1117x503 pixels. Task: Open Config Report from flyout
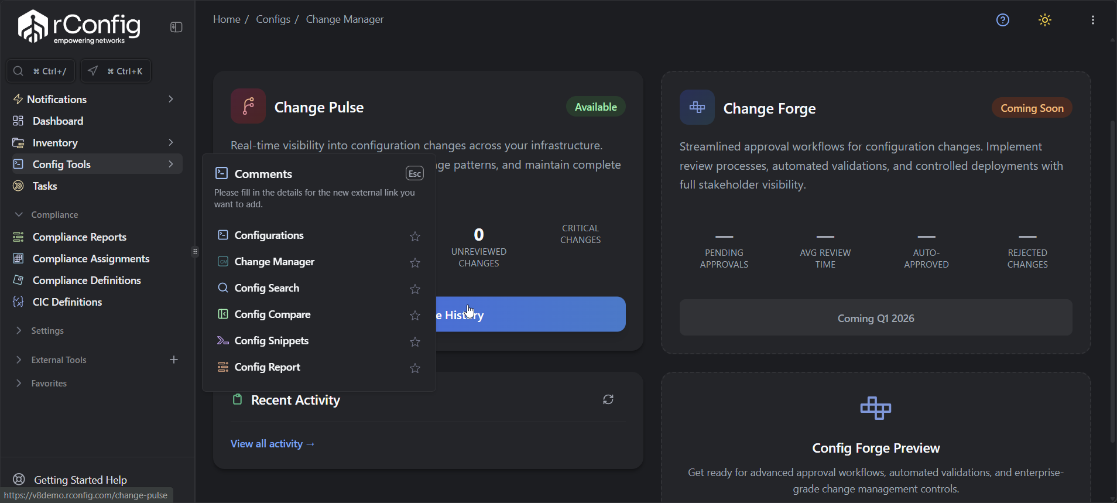[x=267, y=367]
